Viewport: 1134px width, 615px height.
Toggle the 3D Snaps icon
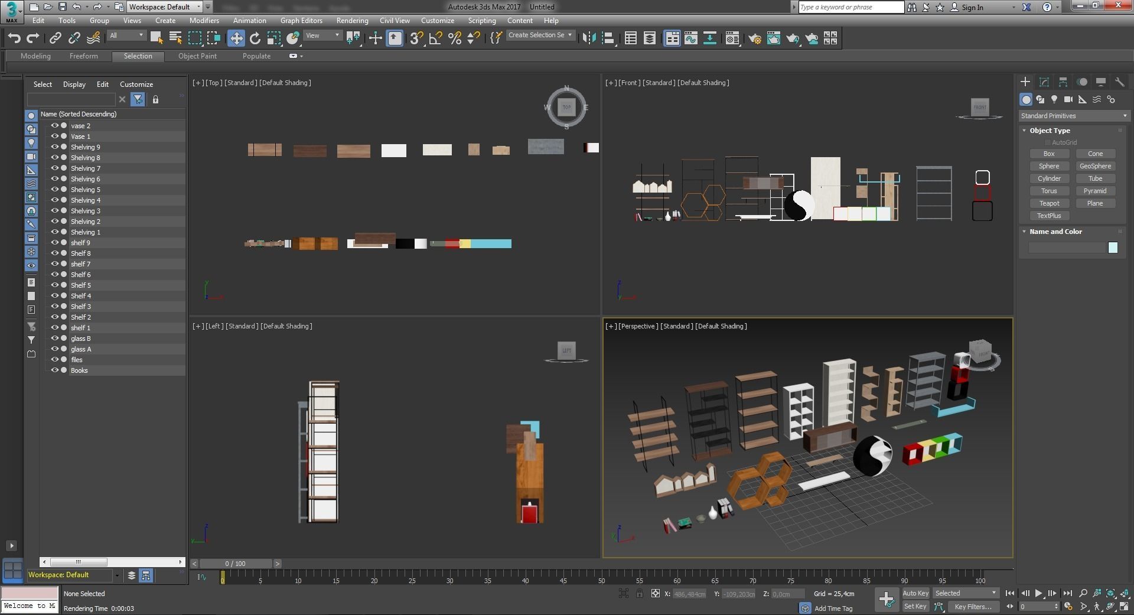coord(416,38)
